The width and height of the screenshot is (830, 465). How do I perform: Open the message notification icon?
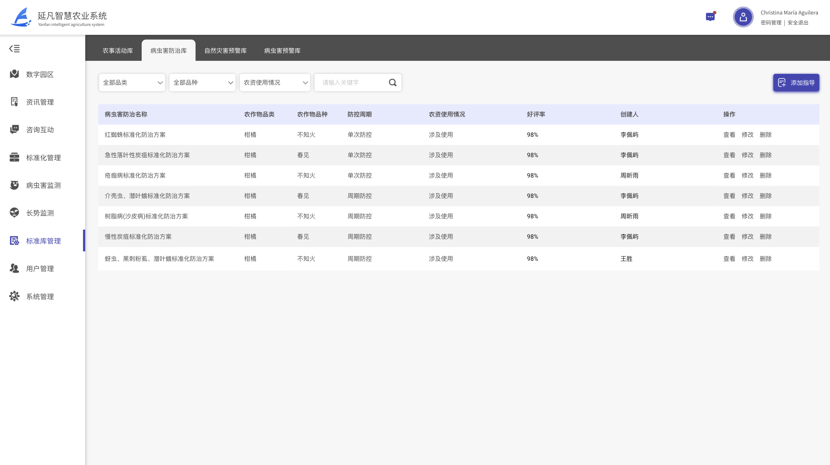710,17
